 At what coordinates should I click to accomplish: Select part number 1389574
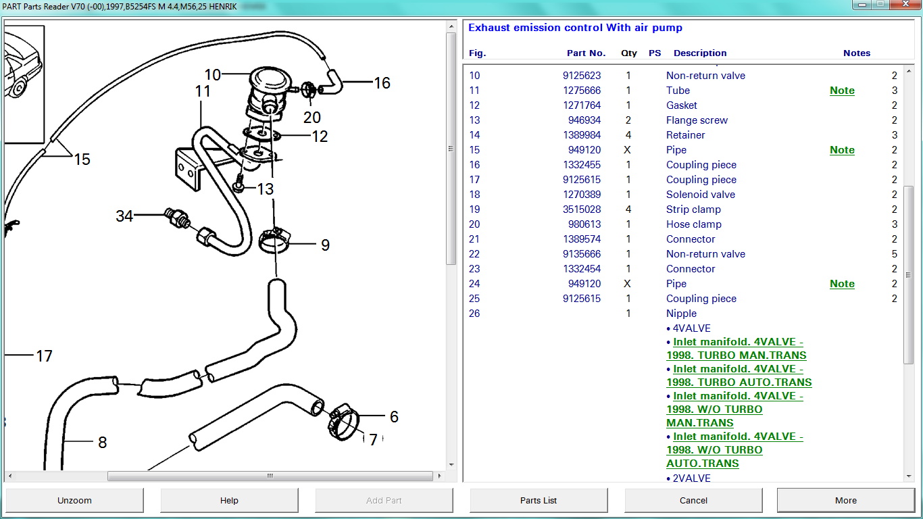tap(582, 239)
